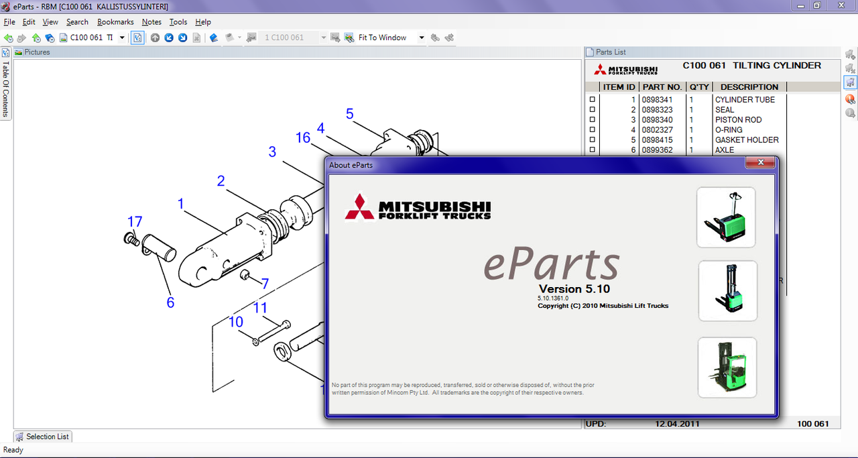Screen dimensions: 858x458
Task: Open the View menu
Action: pyautogui.click(x=50, y=22)
